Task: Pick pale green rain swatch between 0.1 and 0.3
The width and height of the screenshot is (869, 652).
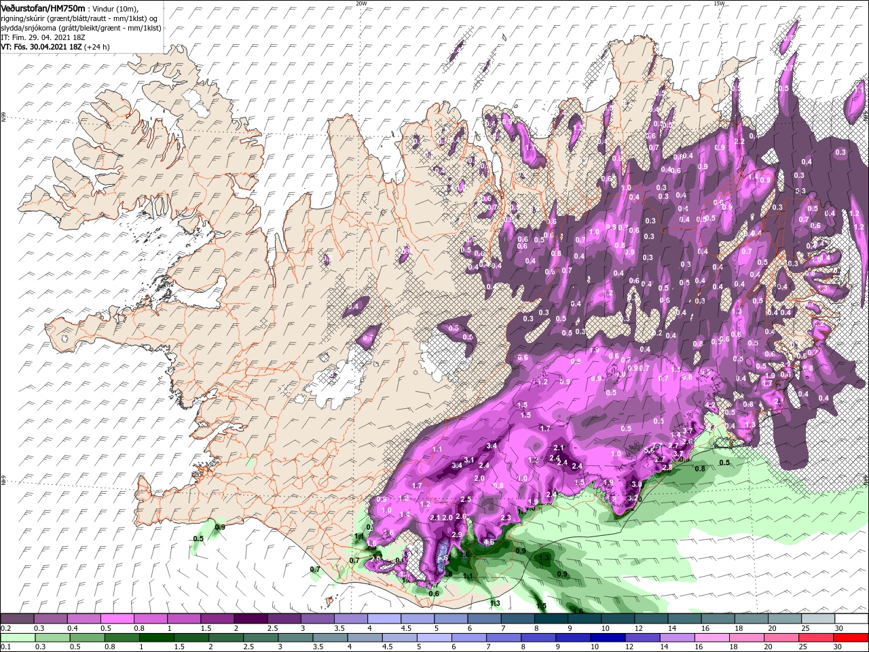Action: click(17, 638)
